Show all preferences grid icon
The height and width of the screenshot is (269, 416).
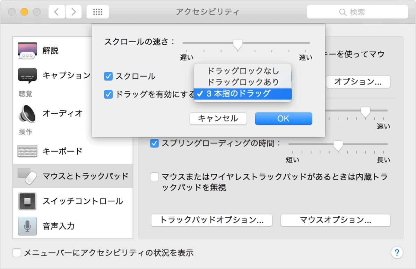(98, 12)
